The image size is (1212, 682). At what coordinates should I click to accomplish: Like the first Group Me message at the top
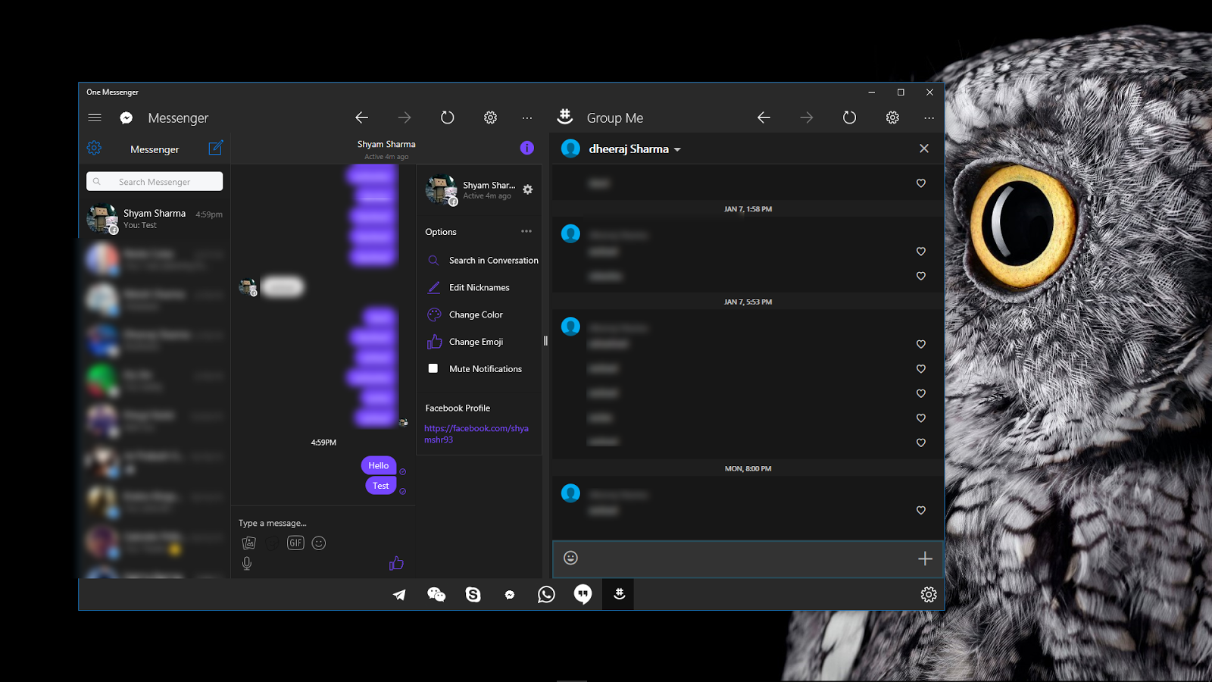click(x=921, y=183)
